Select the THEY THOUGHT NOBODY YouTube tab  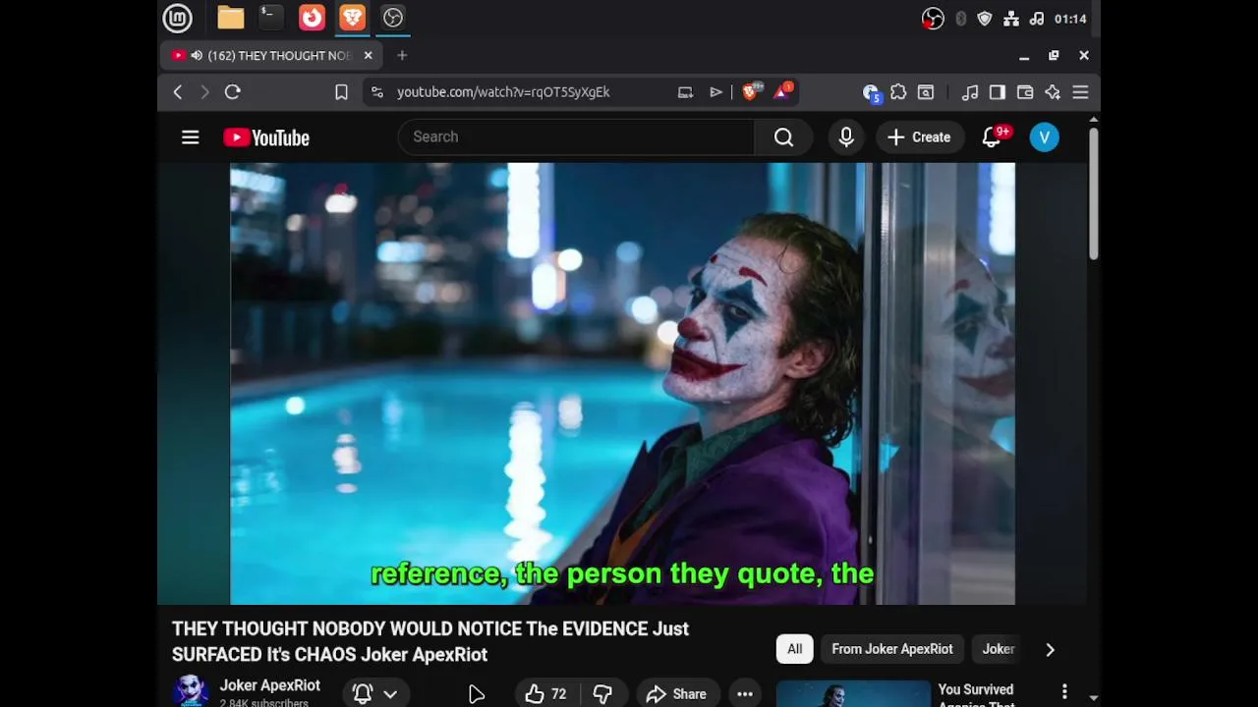click(271, 56)
